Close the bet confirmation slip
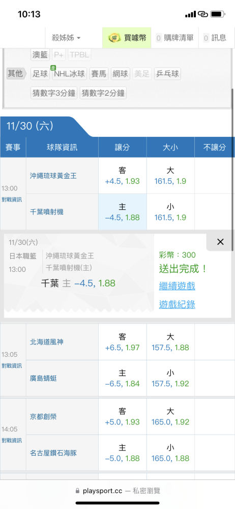235x509 pixels. click(220, 242)
